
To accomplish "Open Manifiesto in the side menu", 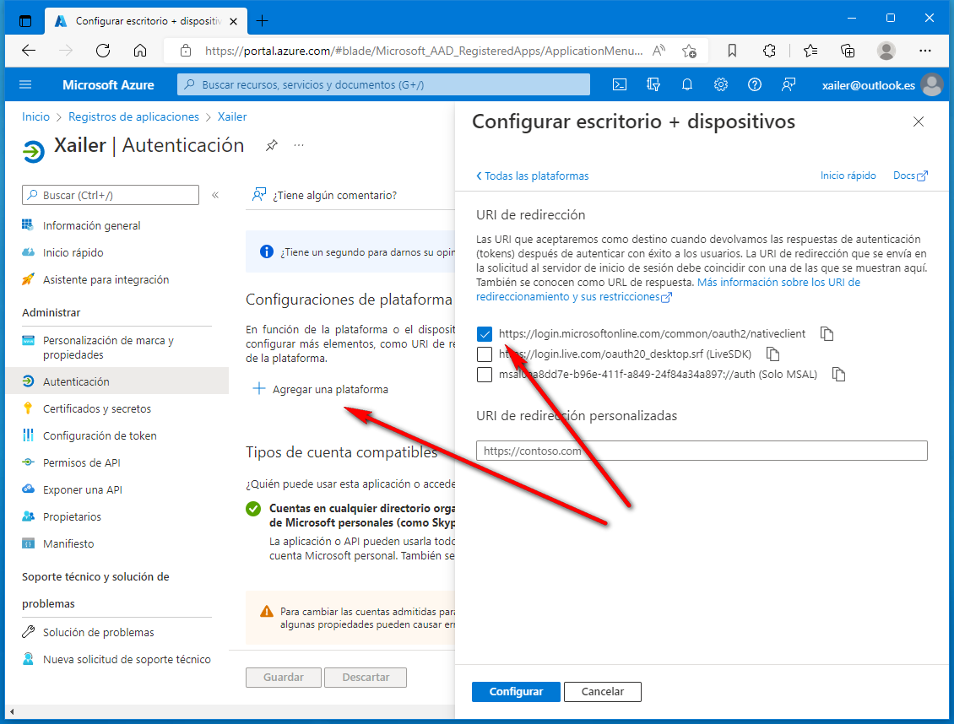I will click(68, 543).
